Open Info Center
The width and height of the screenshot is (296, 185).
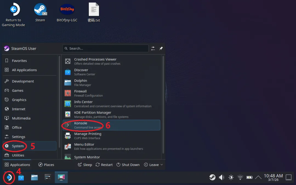(x=111, y=104)
